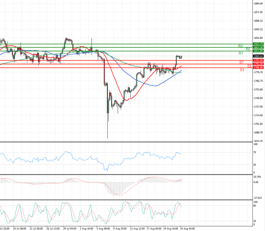This screenshot has height=231, width=265.
Task: Select the green 1817.30 price tag
Action: pyautogui.click(x=258, y=48)
